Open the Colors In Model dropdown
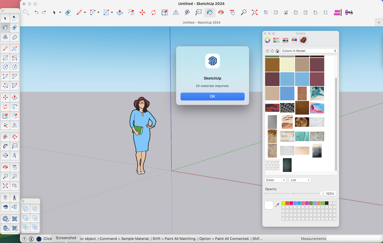The image size is (383, 243). click(309, 51)
